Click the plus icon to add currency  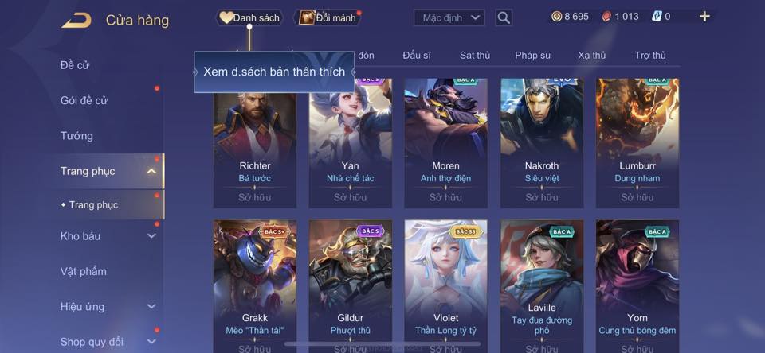click(x=704, y=17)
